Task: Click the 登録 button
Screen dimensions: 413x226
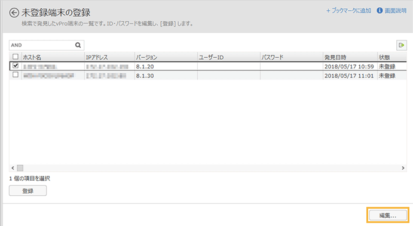Action: [27, 191]
